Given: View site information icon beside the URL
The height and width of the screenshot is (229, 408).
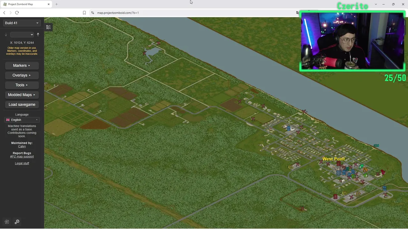Looking at the screenshot, I should point(92,13).
